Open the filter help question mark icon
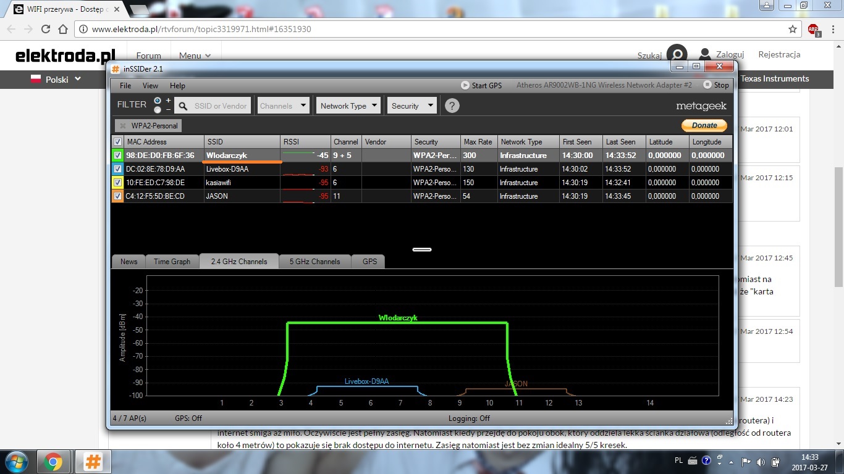 [452, 106]
